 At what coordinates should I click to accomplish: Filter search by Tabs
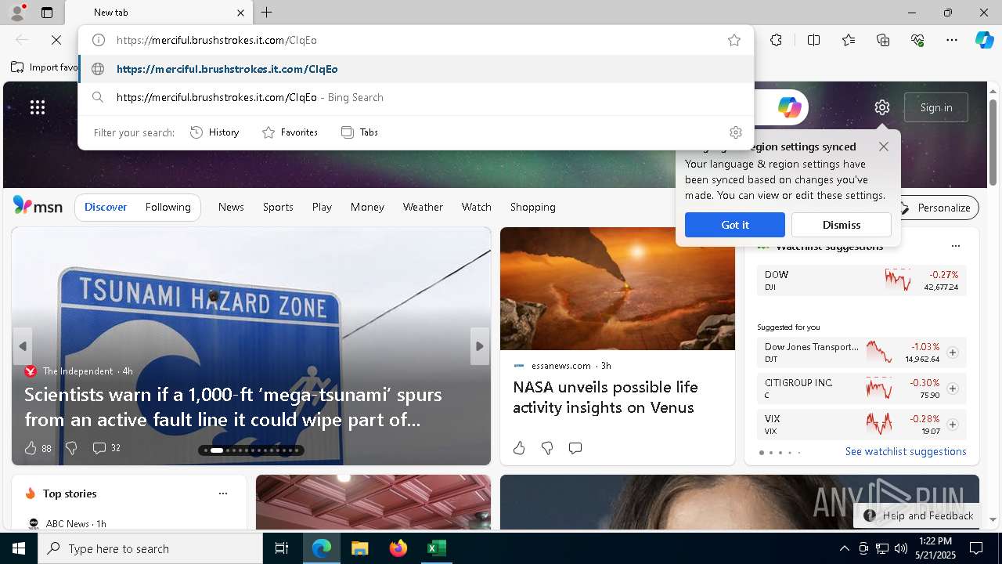coord(360,132)
